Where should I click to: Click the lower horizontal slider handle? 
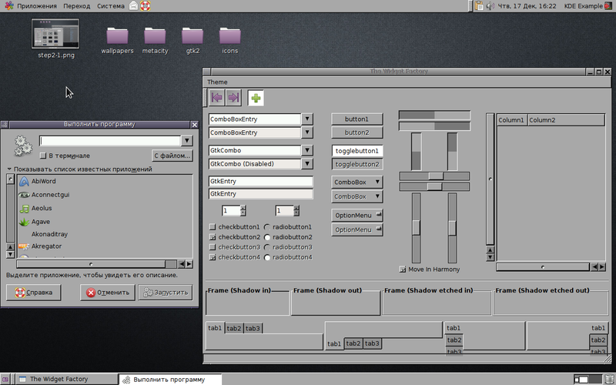pos(434,186)
